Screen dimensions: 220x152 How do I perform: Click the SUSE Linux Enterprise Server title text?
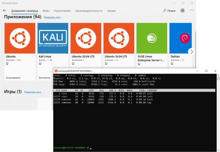(151, 58)
